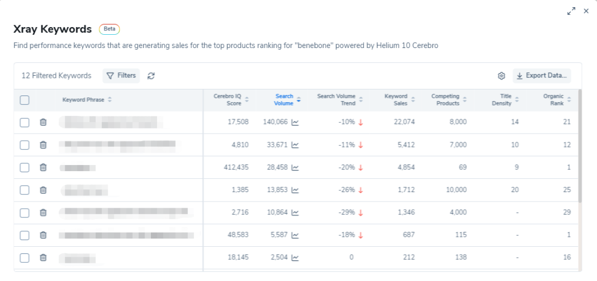The width and height of the screenshot is (597, 281).
Task: Click chart icon next to 2,504 search volume
Action: [x=295, y=257]
